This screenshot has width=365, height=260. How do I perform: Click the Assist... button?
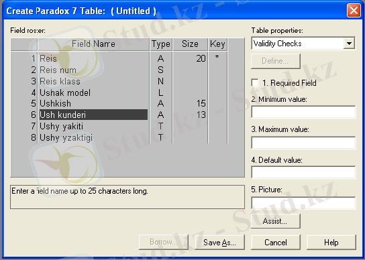tap(275, 221)
